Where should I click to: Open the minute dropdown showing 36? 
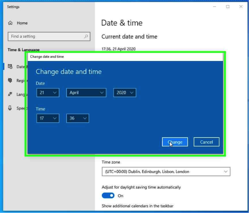click(78, 118)
